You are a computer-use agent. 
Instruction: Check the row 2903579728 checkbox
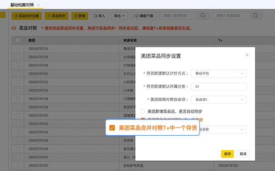tap(18, 65)
